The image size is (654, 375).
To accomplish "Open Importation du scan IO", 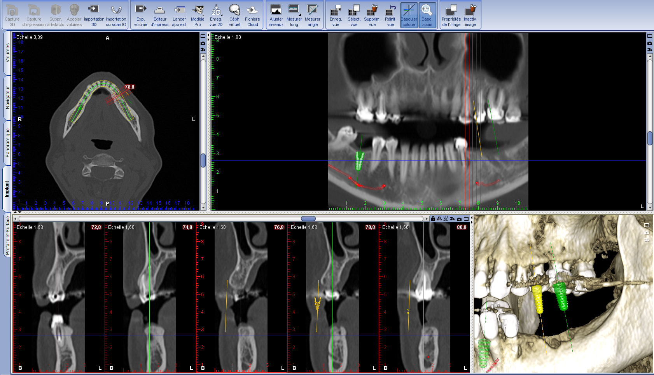I will click(x=116, y=16).
